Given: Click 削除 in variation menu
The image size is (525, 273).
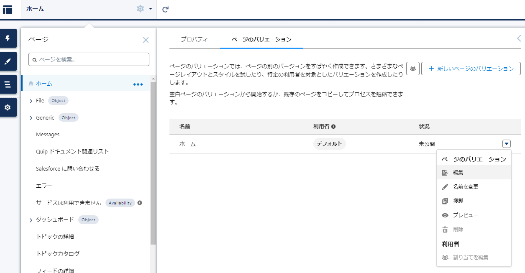Looking at the screenshot, I should click(x=474, y=229).
